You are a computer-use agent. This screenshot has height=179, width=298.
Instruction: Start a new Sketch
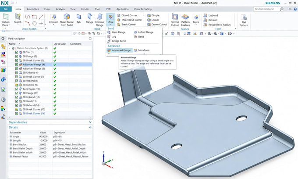tap(18, 18)
